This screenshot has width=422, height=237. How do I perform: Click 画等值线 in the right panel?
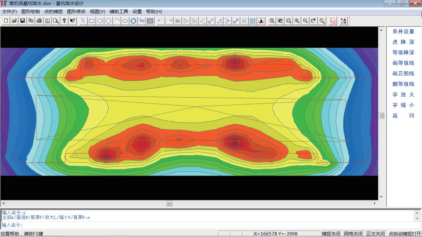pyautogui.click(x=403, y=63)
